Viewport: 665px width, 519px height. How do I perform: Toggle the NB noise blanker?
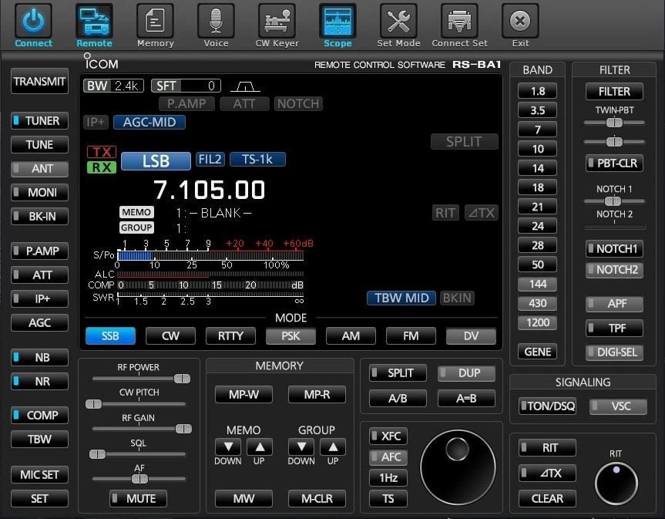pos(39,357)
